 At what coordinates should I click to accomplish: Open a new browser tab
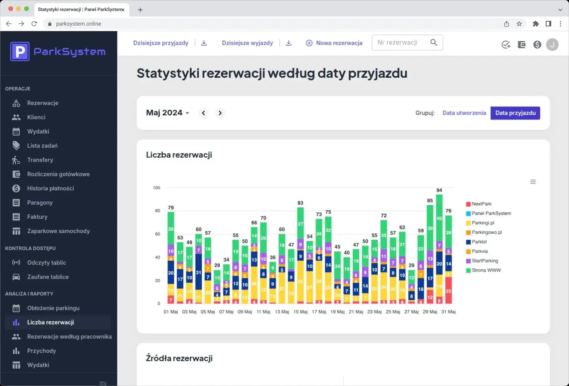pos(140,10)
